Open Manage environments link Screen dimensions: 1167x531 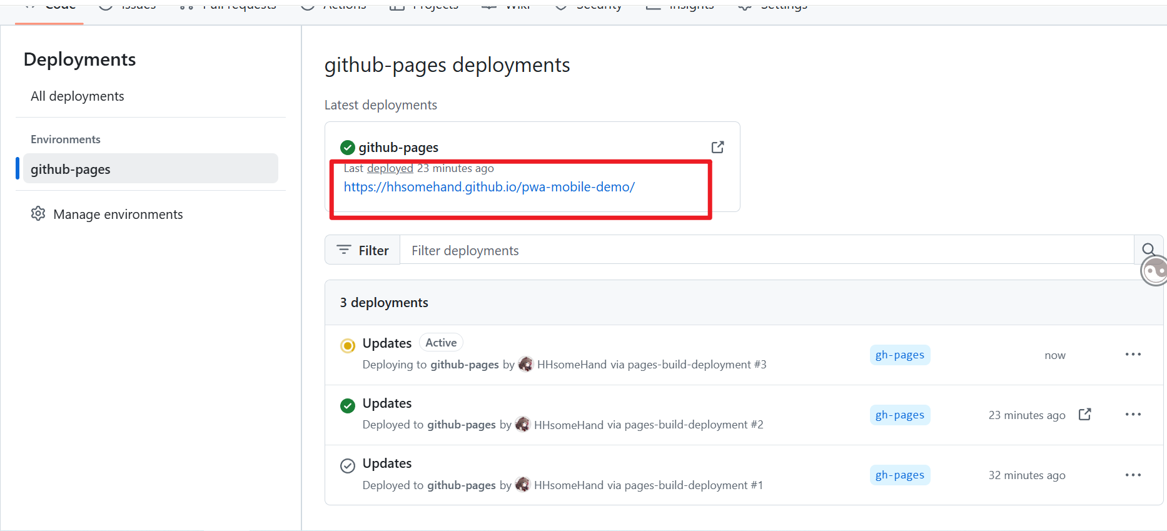[118, 215]
